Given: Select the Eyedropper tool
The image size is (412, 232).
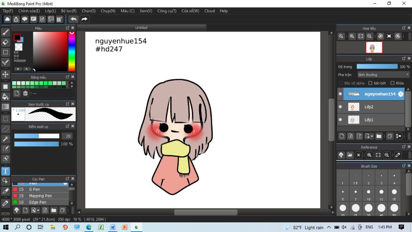Looking at the screenshot, I should point(6,203).
